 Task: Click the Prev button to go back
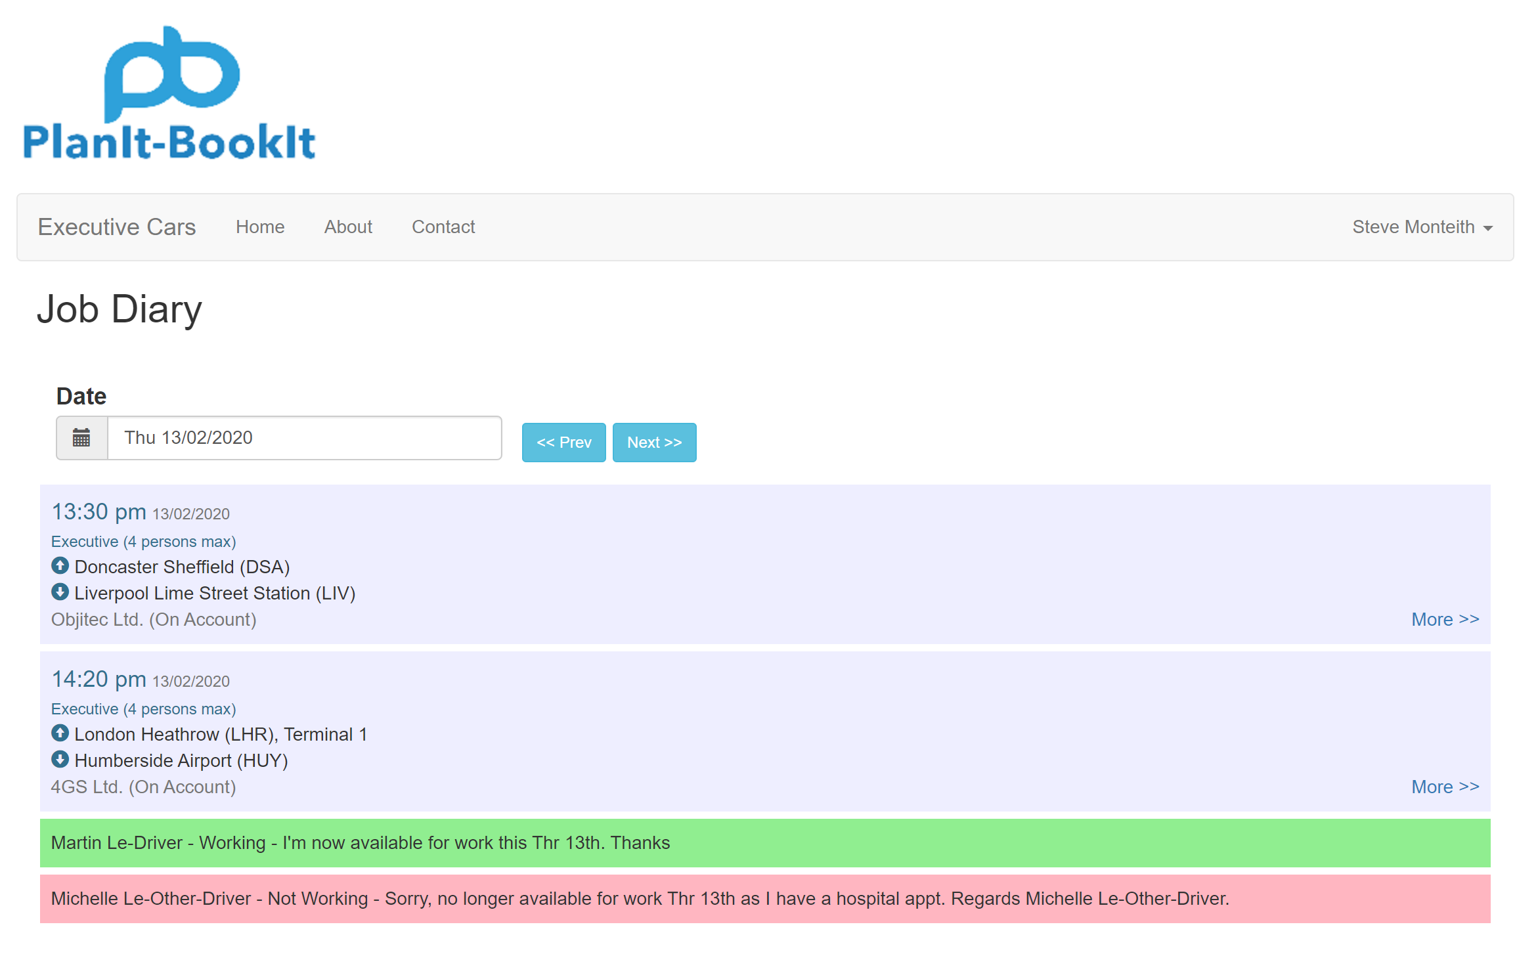(x=563, y=442)
